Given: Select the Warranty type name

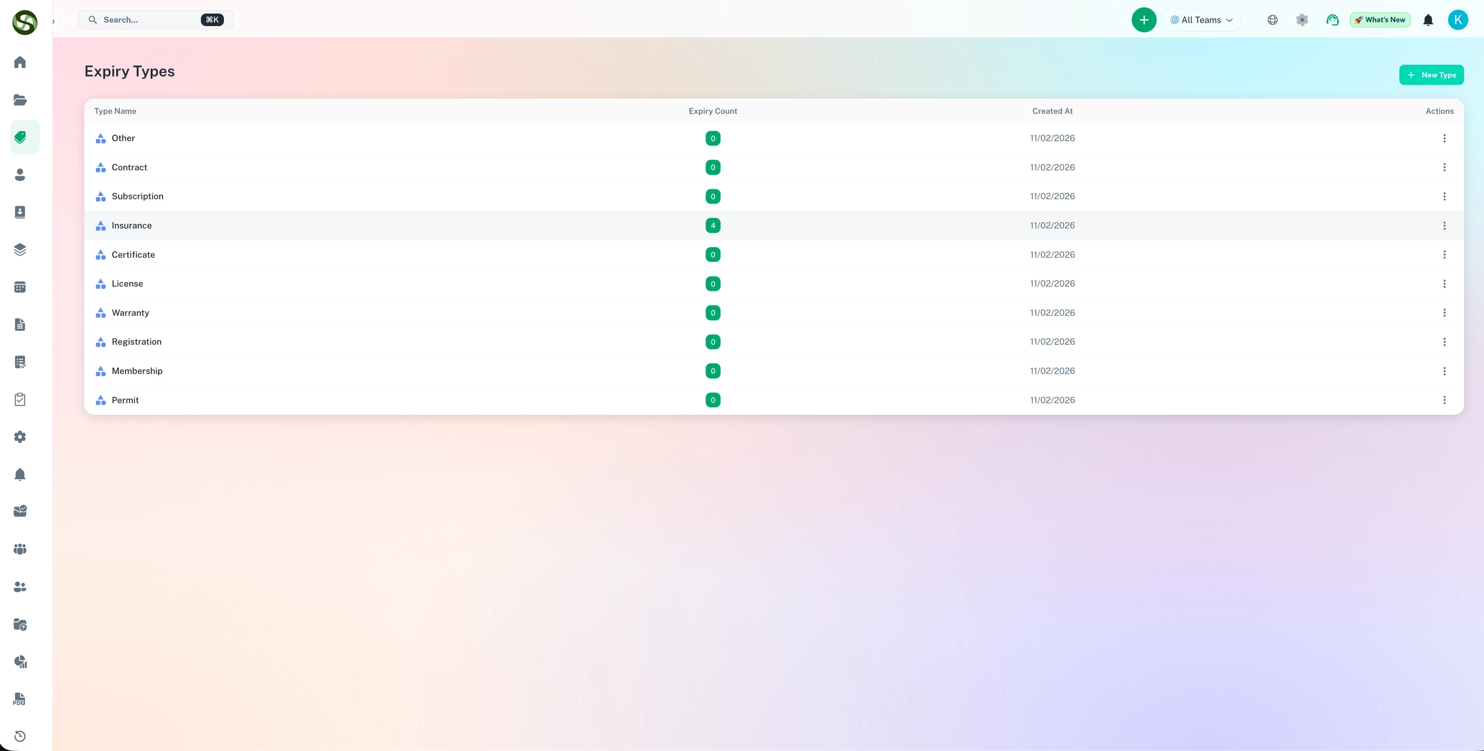Looking at the screenshot, I should (130, 313).
